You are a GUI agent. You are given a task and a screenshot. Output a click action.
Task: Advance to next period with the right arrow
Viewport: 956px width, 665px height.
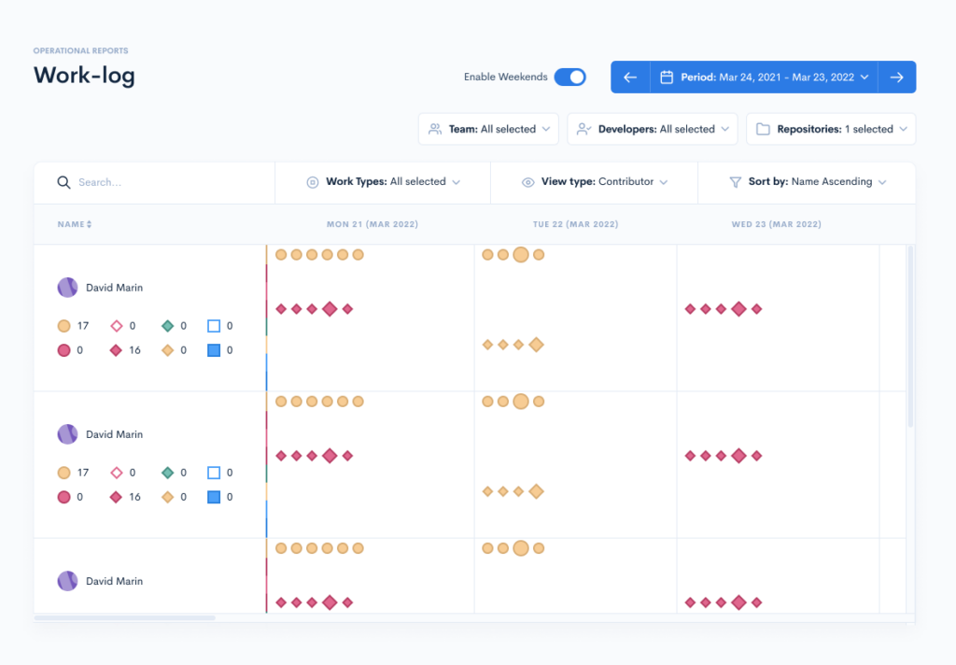tap(898, 77)
